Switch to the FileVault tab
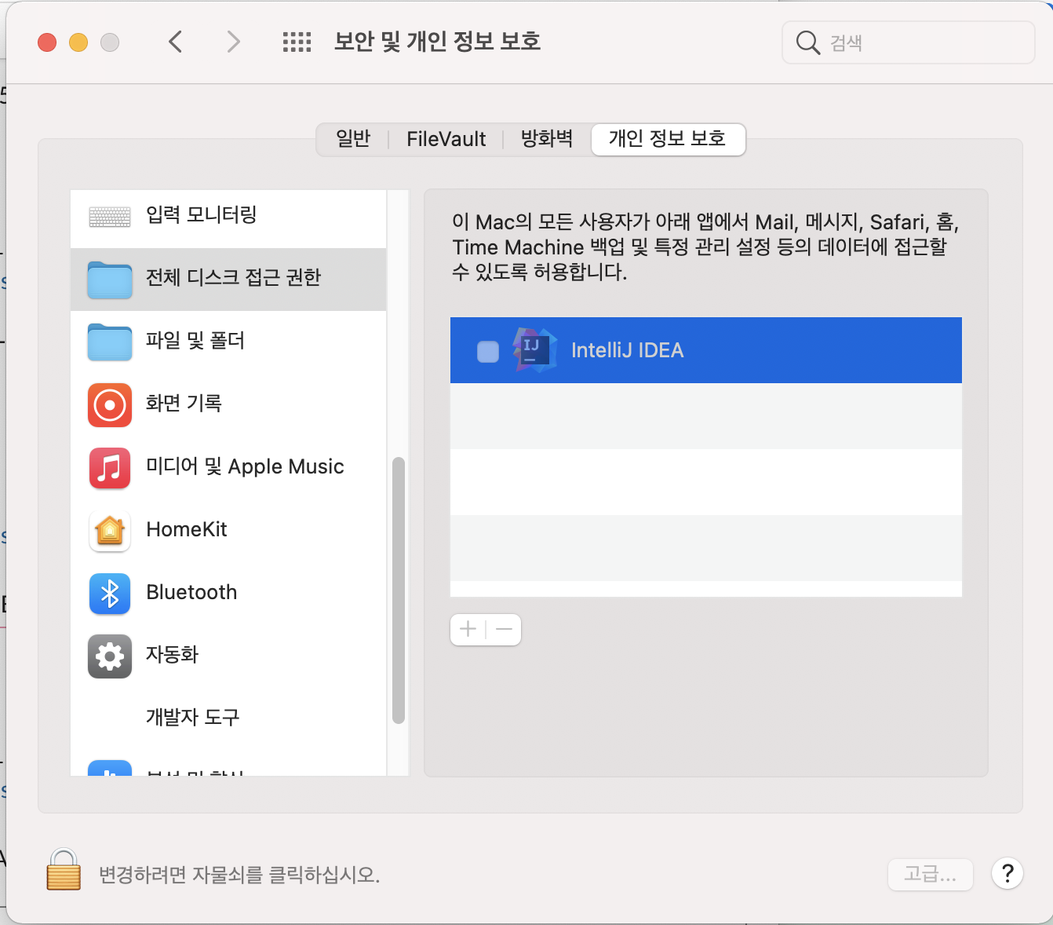This screenshot has width=1053, height=925. click(446, 139)
